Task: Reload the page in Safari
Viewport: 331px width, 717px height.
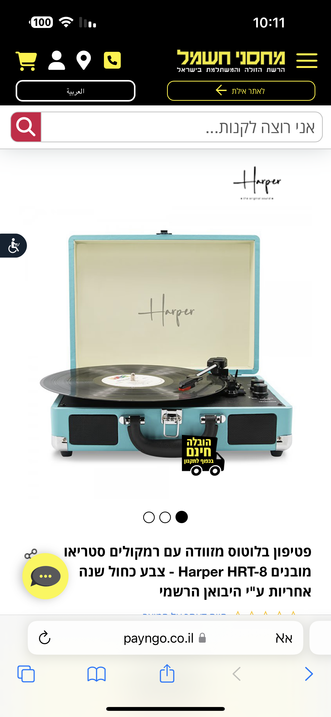Action: click(x=45, y=638)
